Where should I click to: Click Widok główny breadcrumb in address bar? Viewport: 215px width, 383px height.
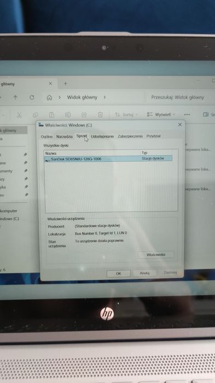coord(82,97)
